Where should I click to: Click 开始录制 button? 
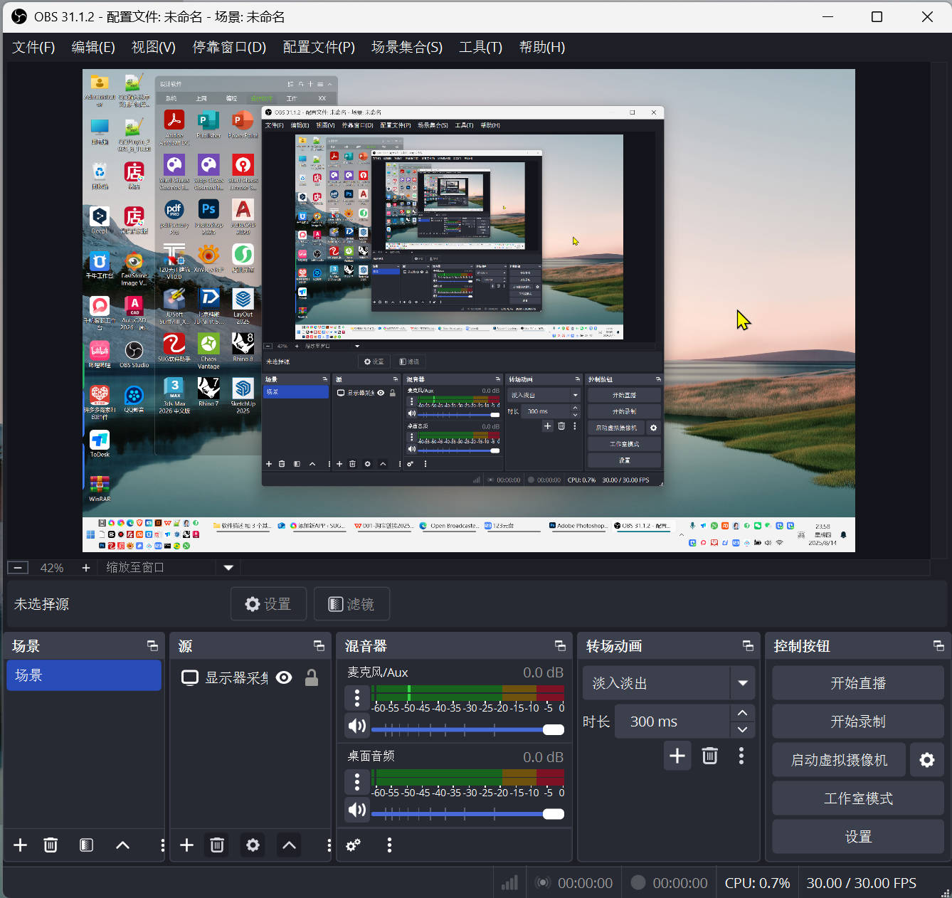[858, 722]
